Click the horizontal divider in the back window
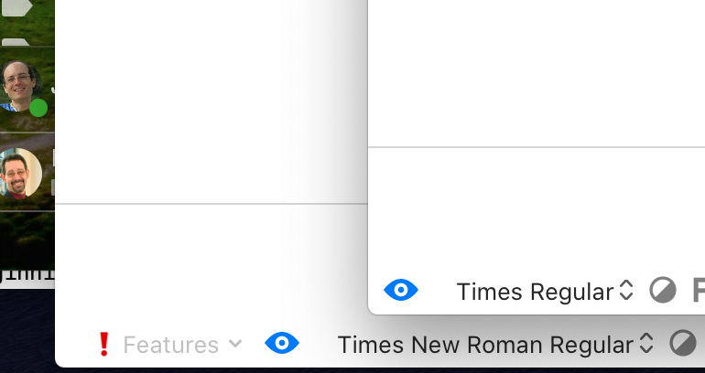This screenshot has width=705, height=373. pos(211,203)
